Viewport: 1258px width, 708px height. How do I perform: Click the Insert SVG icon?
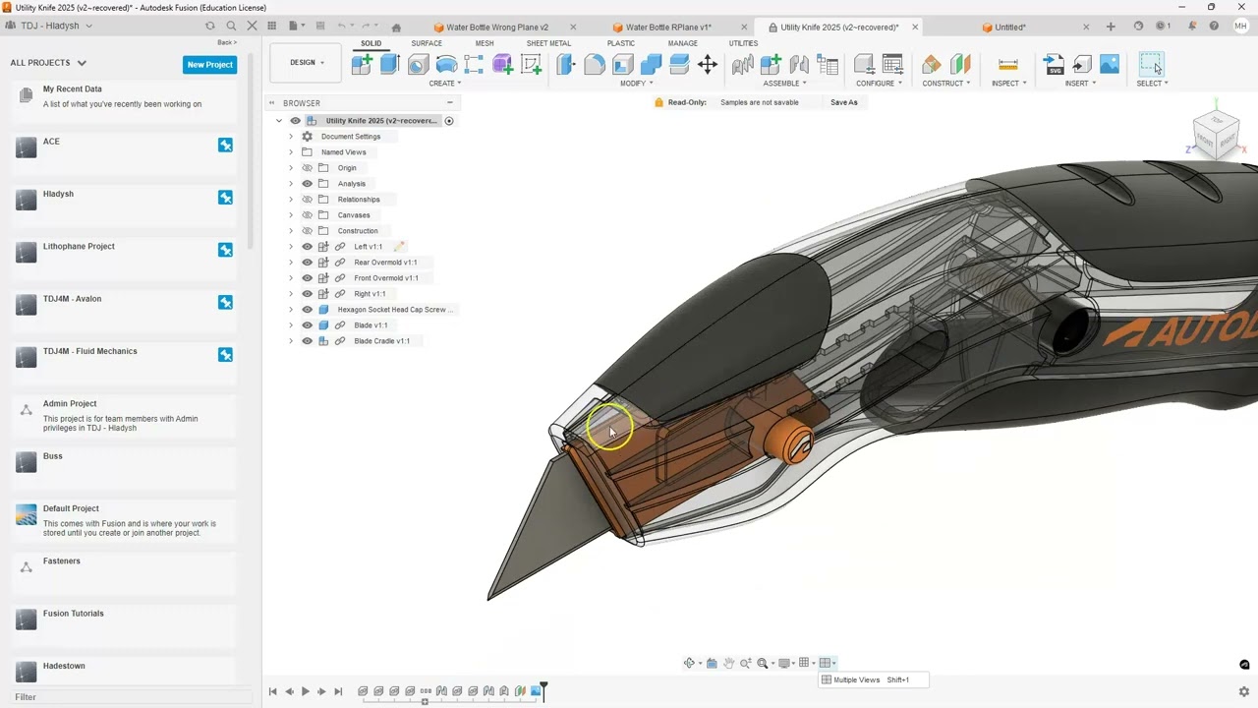(1054, 65)
